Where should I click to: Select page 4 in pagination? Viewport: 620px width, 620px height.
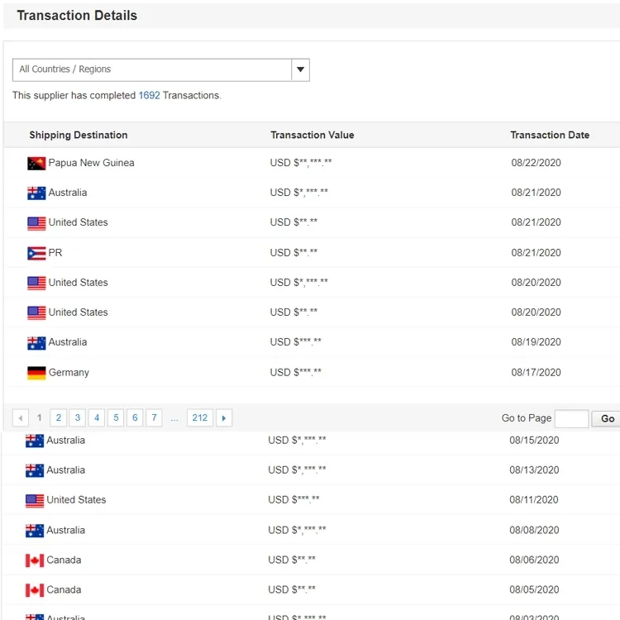[97, 418]
